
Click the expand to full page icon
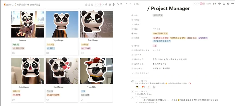[x=118, y=4]
